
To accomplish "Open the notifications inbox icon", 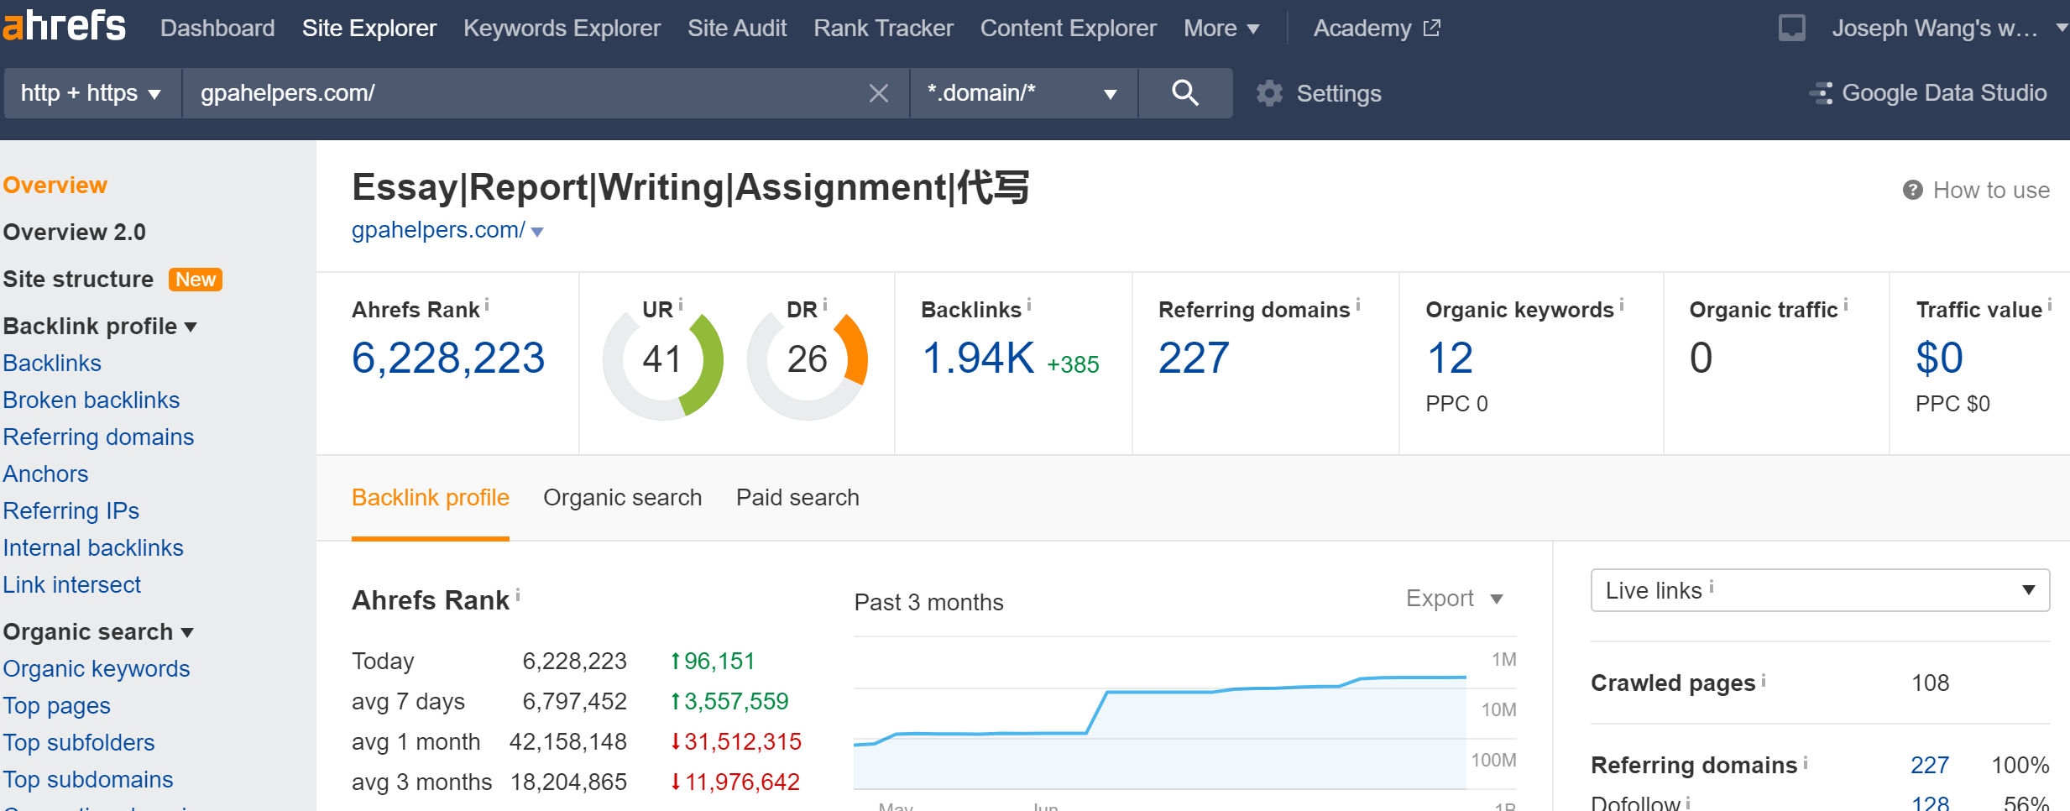I will tap(1792, 28).
